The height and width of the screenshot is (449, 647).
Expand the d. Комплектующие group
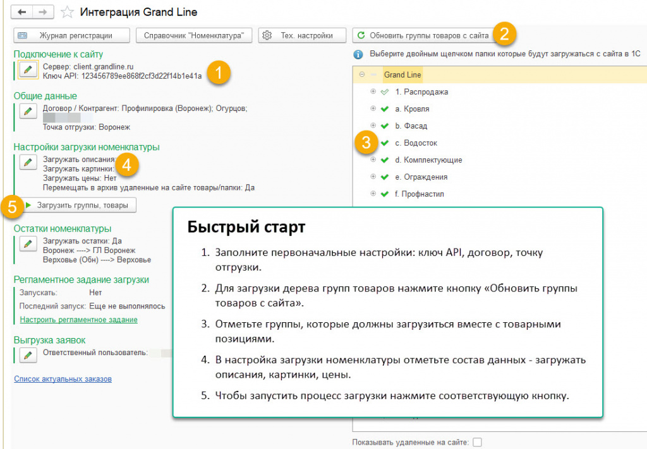tap(373, 160)
